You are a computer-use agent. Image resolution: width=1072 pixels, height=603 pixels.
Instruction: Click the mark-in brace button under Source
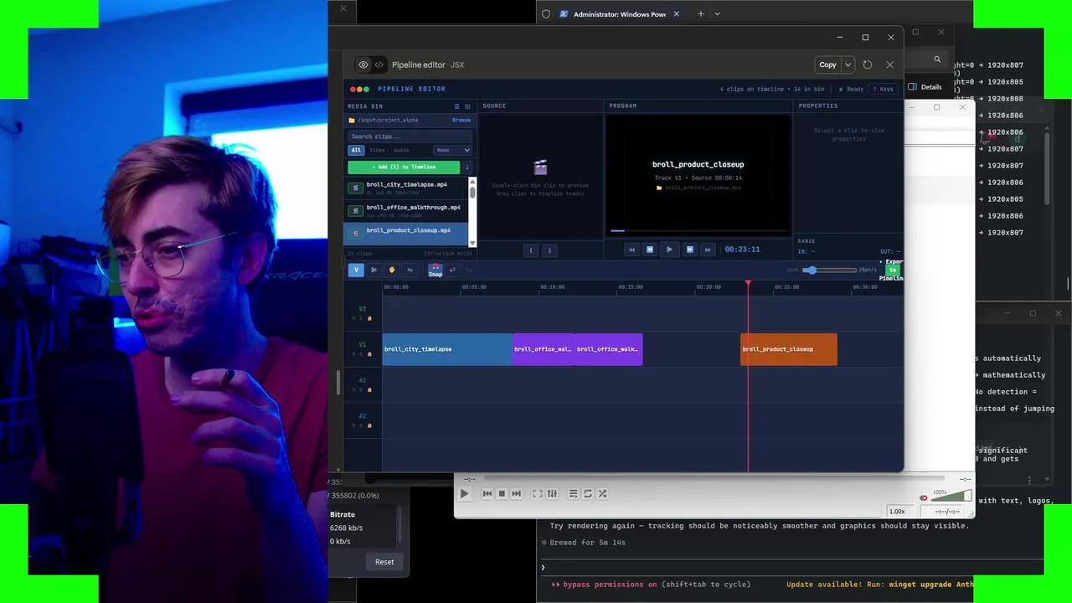click(531, 250)
